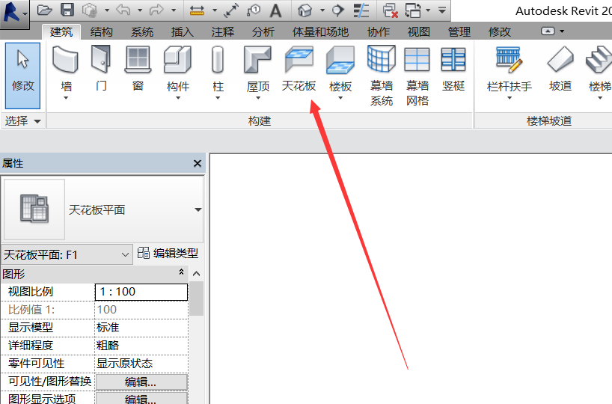Image resolution: width=612 pixels, height=404 pixels.
Task: Expand the 屋顶 (Roof) dropdown arrow
Action: pos(258,98)
